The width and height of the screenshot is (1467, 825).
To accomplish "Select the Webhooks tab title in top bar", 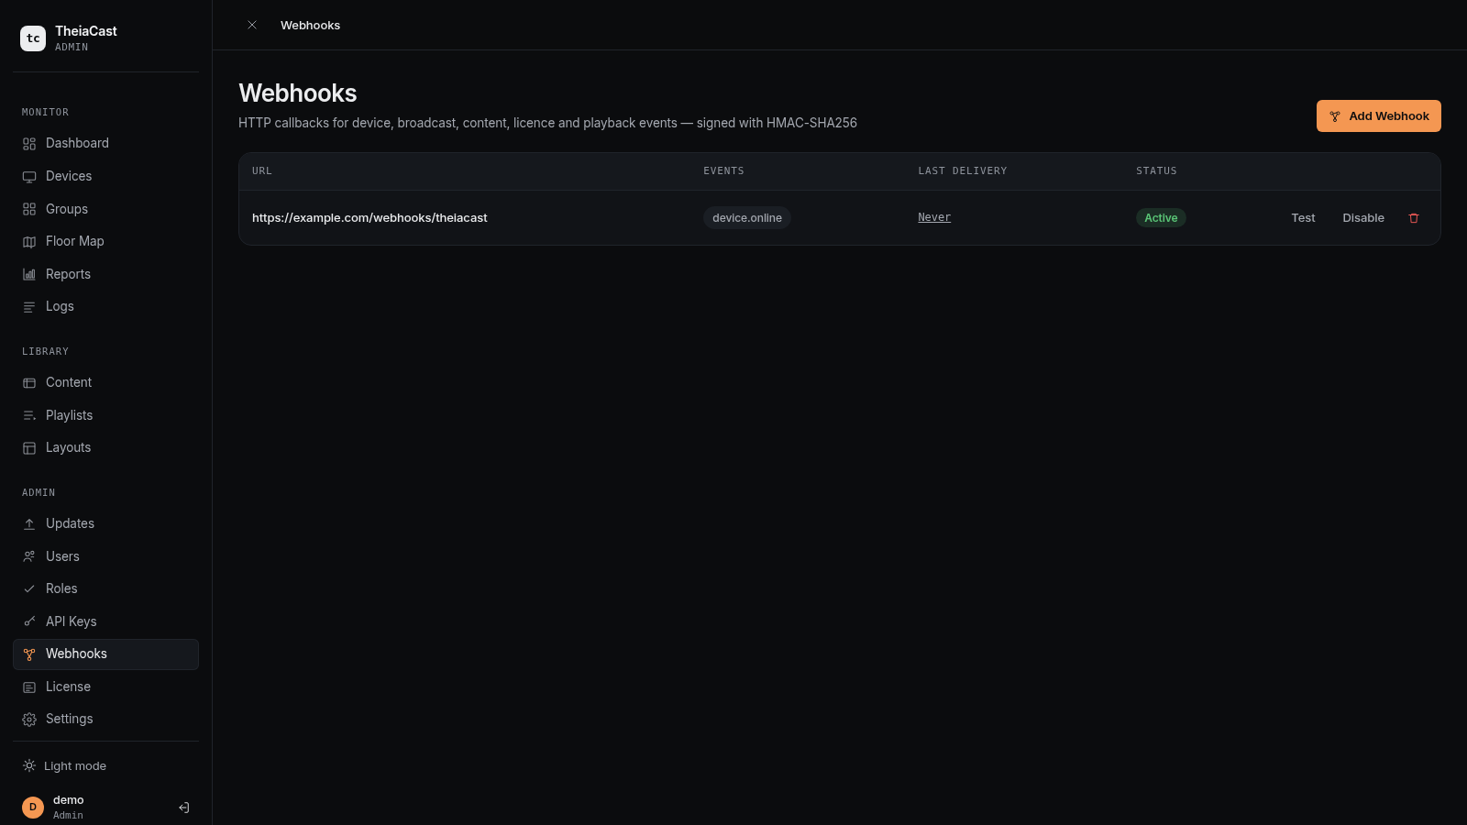I will pyautogui.click(x=310, y=26).
